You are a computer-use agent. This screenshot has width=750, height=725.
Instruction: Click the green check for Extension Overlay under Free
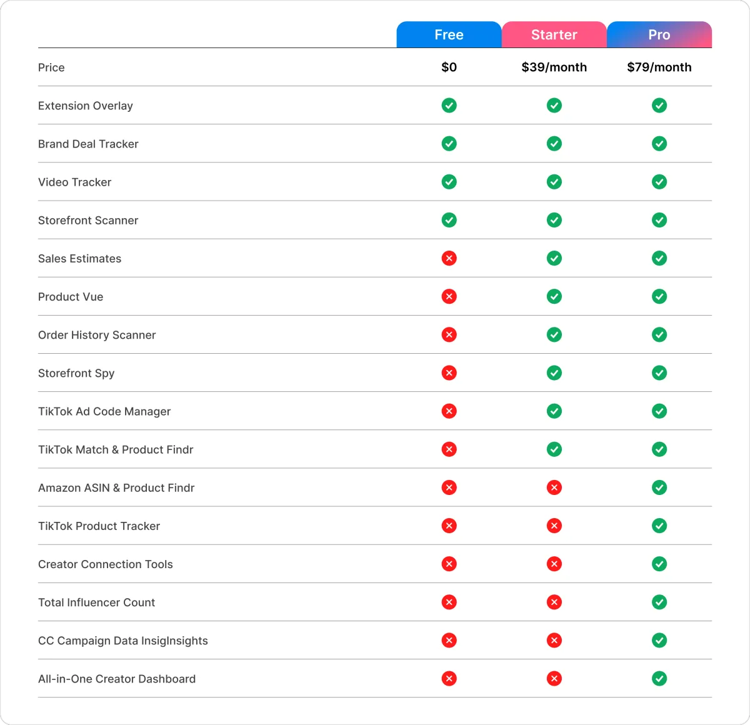pos(449,106)
